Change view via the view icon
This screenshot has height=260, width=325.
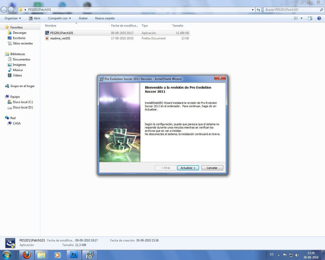pos(296,18)
